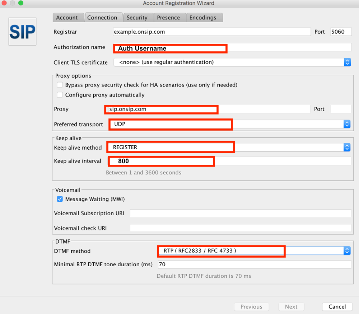Focus the Authorization name field
Screen dimensions: 359x314
pyautogui.click(x=232, y=47)
